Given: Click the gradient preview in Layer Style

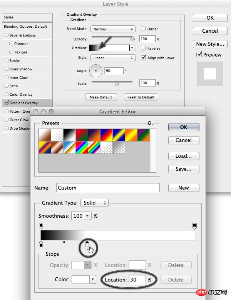Looking at the screenshot, I should point(109,48).
